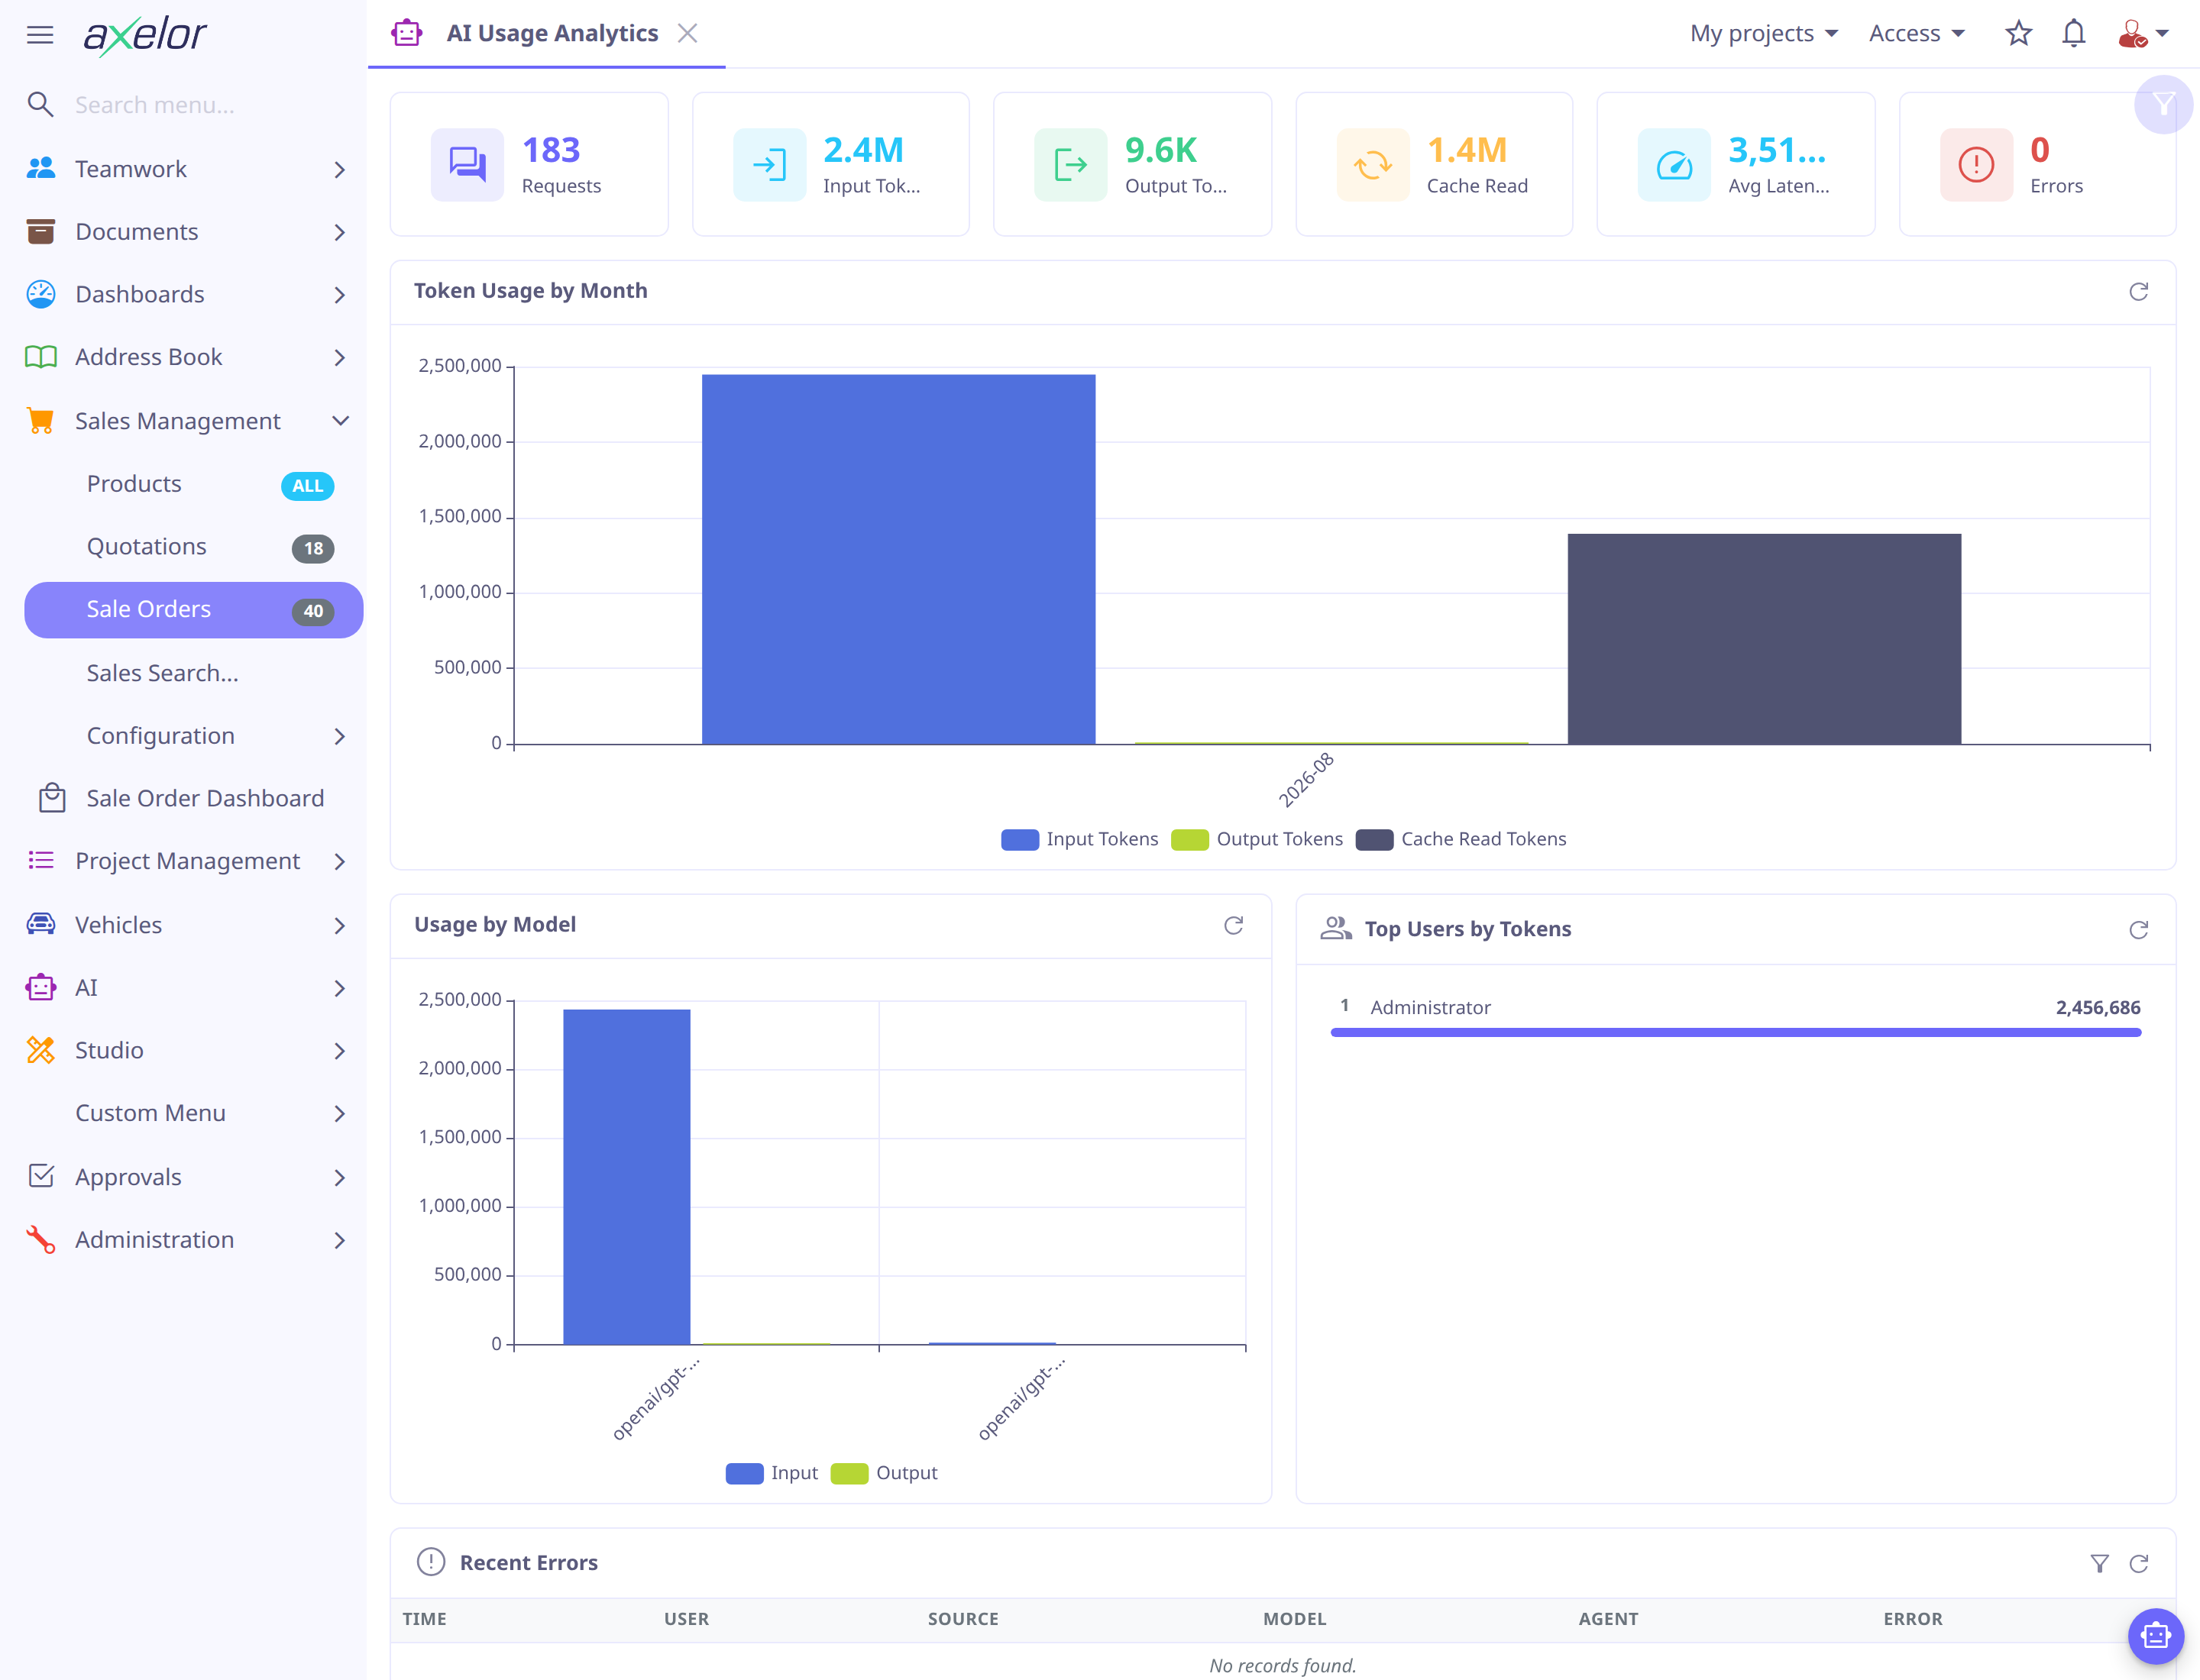The image size is (2200, 1680).
Task: Sort Recent Errors by TIME column
Action: (424, 1619)
